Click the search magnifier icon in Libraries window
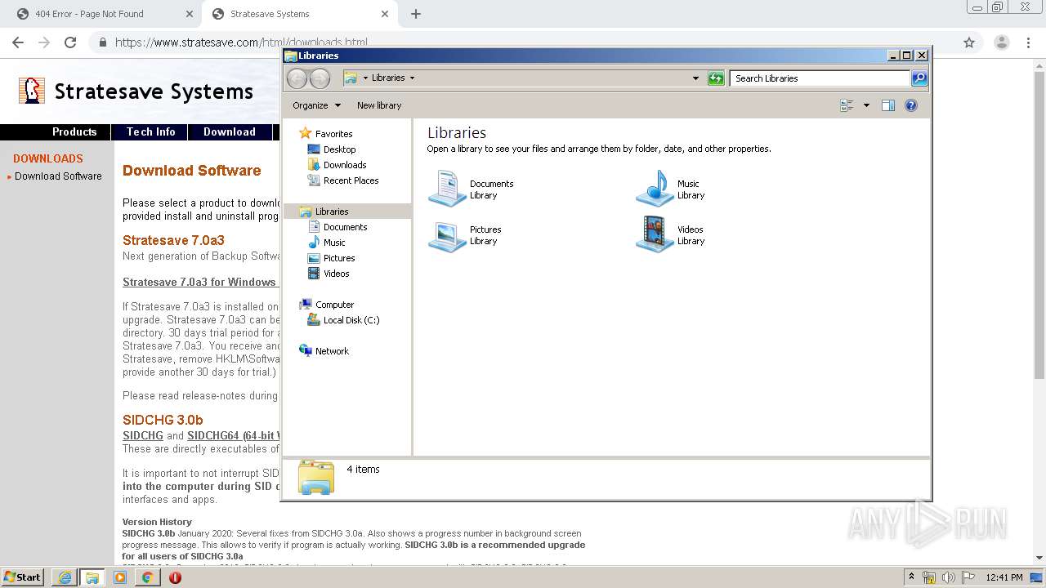This screenshot has height=588, width=1046. click(x=919, y=78)
